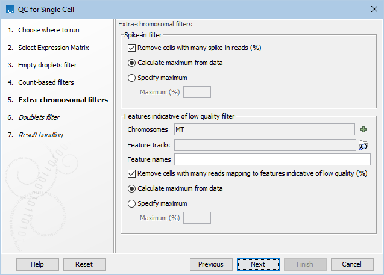
Task: Select Calculate maximum from data for low quality
Action: pos(132,188)
